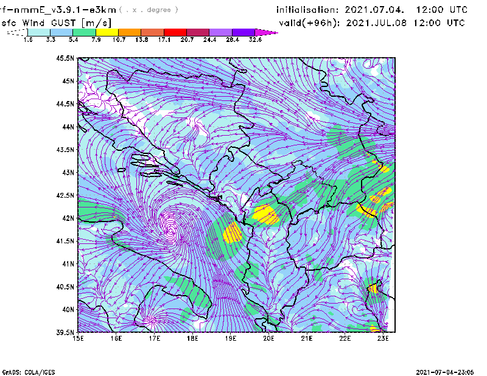The image size is (487, 376).
Task: Click the yellow gust patch west of 19E
Action: tap(233, 233)
